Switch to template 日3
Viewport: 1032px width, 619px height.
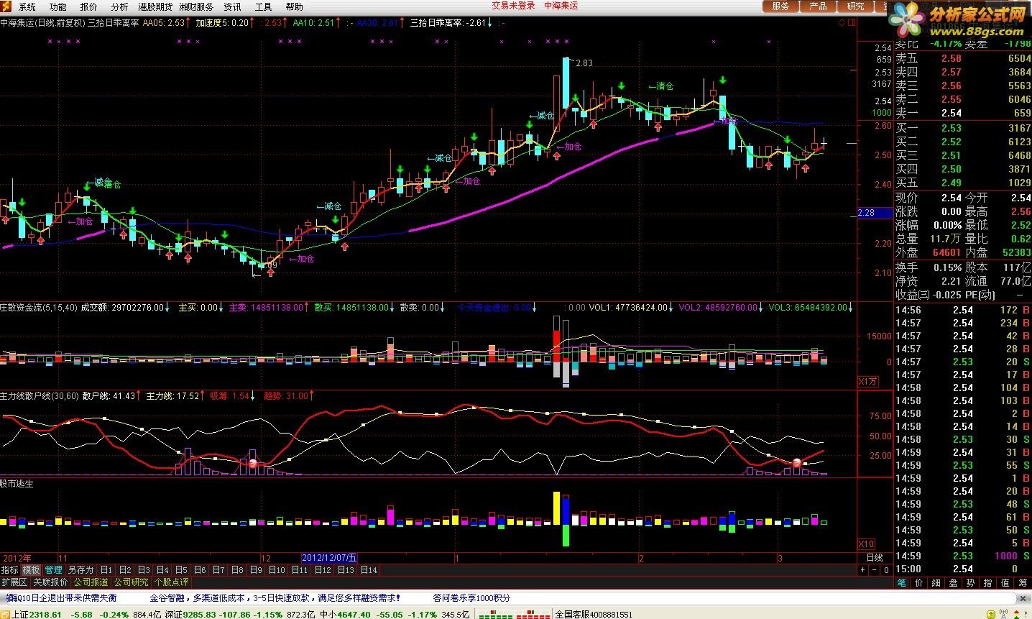(143, 570)
